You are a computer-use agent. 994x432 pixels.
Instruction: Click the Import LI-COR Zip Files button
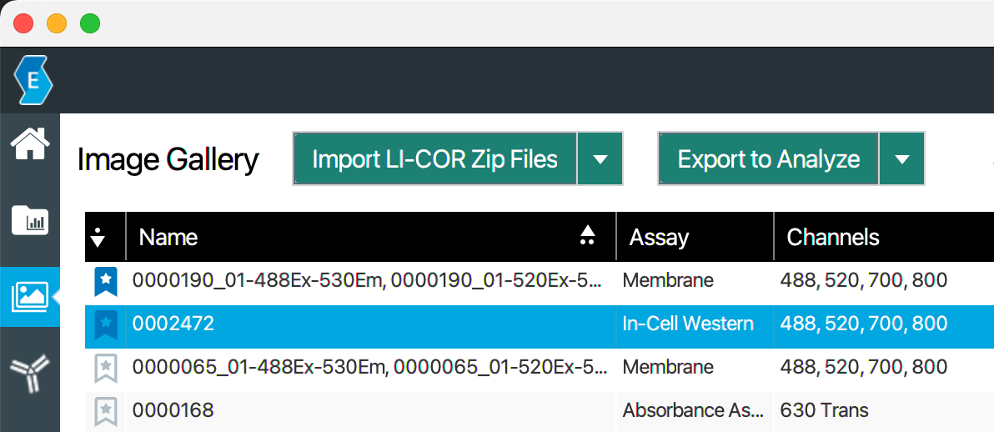pos(434,158)
